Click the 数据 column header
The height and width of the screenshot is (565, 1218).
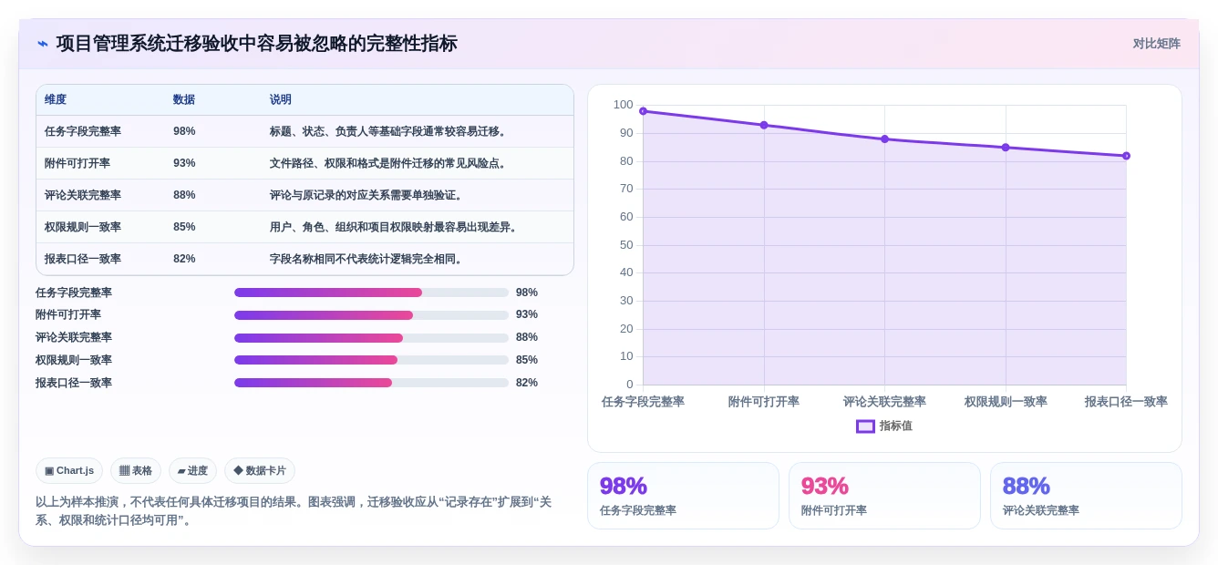184,99
